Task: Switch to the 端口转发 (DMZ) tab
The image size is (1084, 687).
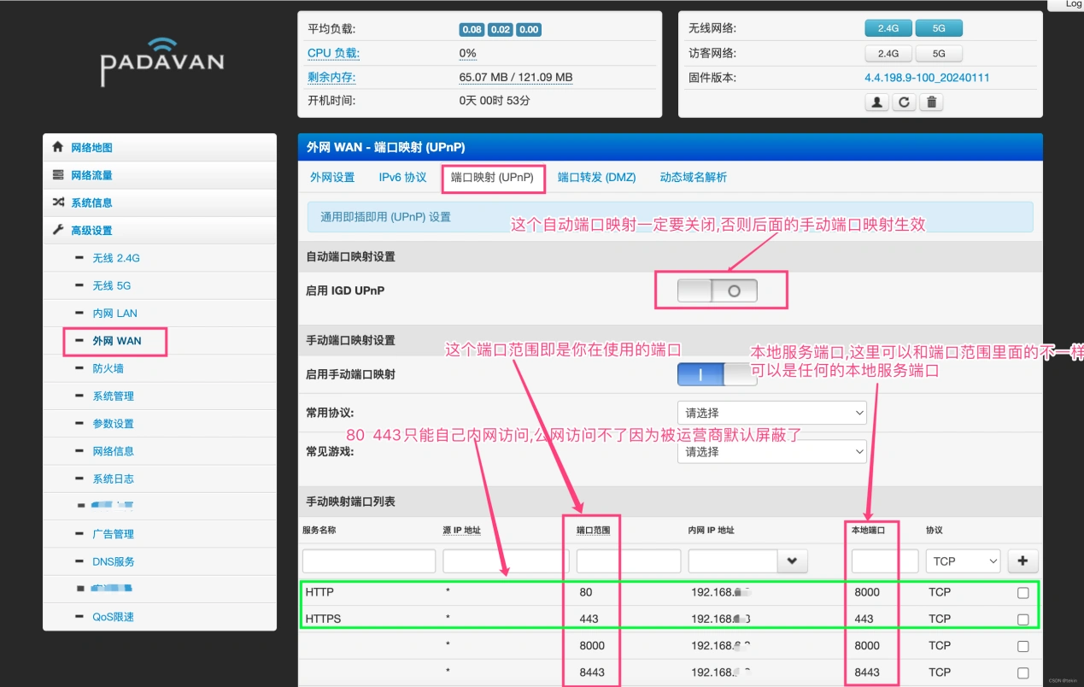Action: [596, 178]
